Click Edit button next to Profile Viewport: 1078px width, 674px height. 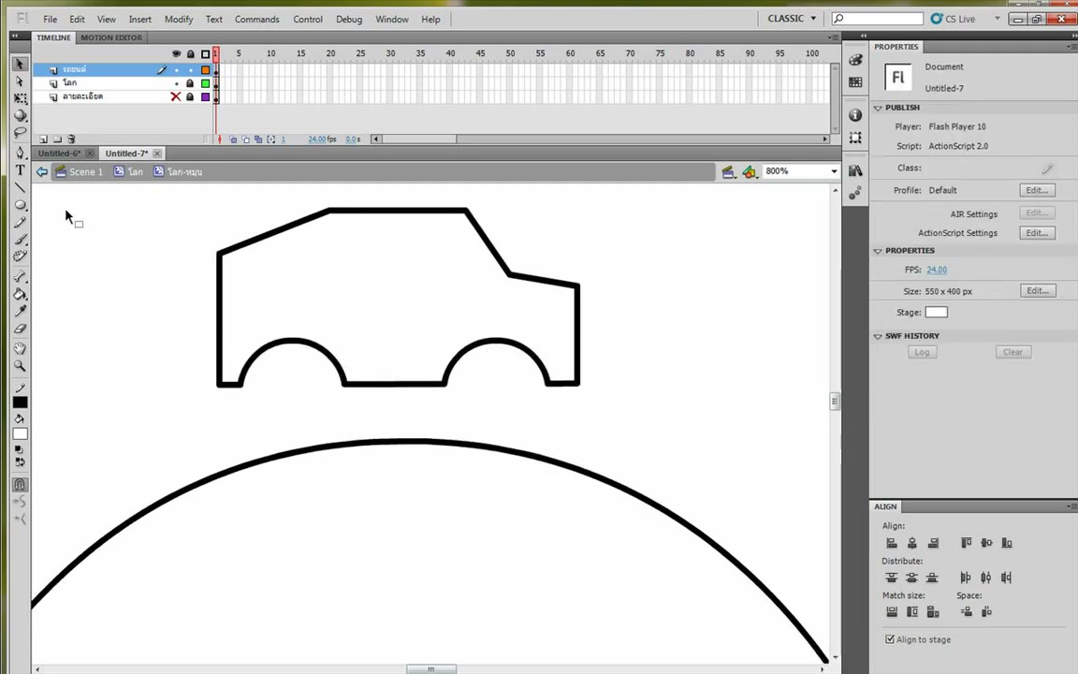pyautogui.click(x=1037, y=190)
